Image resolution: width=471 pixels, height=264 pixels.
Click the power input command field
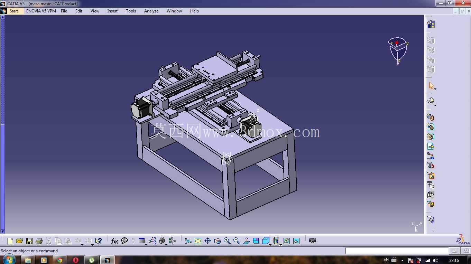click(397, 251)
